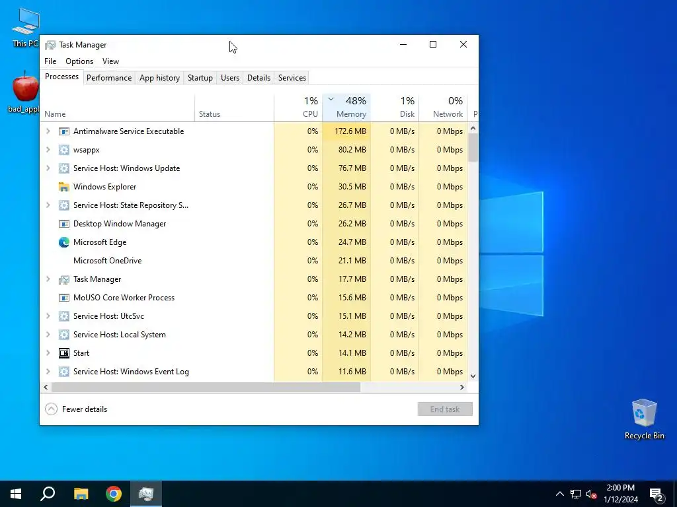This screenshot has width=677, height=507.
Task: Click the Task Manager taskbar button
Action: point(146,494)
